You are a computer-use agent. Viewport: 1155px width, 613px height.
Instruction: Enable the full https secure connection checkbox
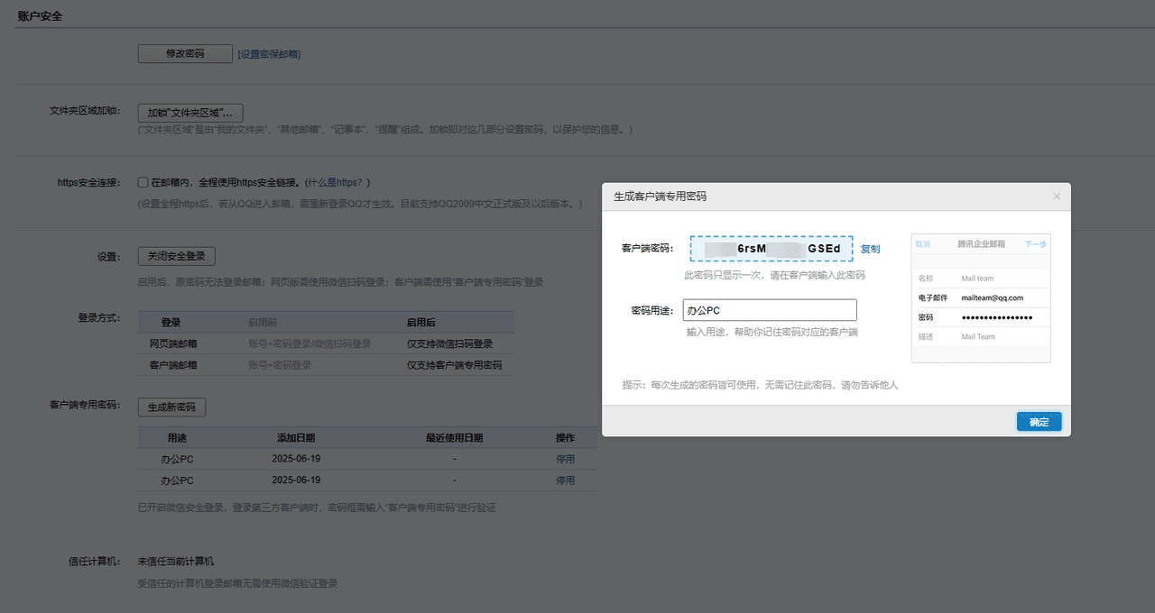tap(143, 182)
